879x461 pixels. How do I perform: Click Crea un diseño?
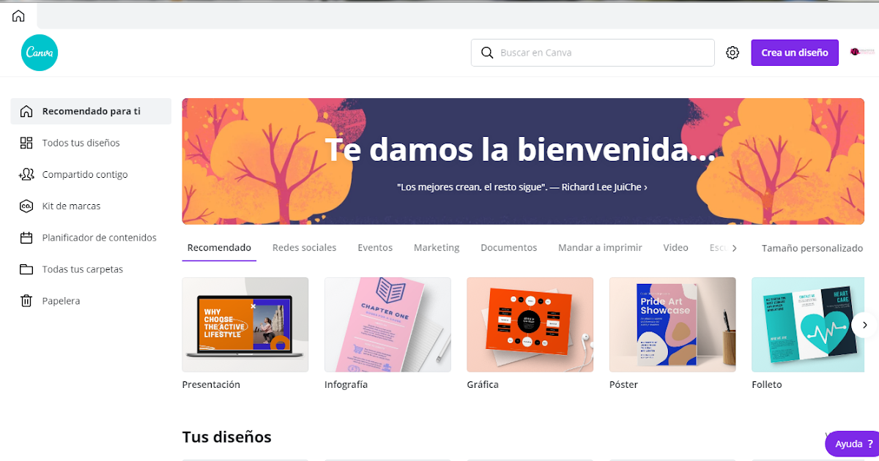(x=794, y=52)
